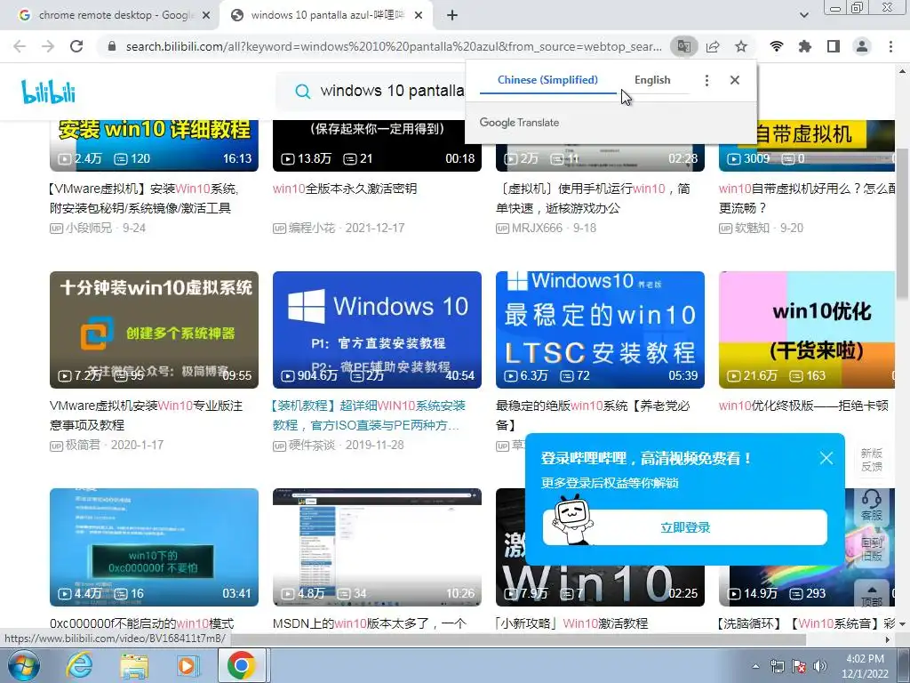Open the win10优化终极版 title link

(x=803, y=406)
